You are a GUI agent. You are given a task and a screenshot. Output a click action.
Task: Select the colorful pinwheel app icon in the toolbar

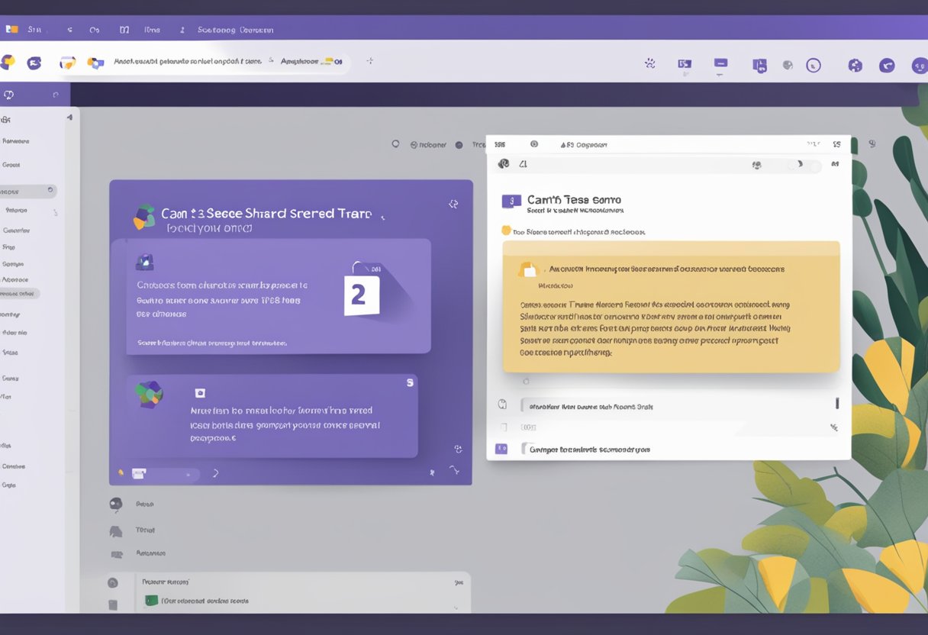pyautogui.click(x=11, y=63)
